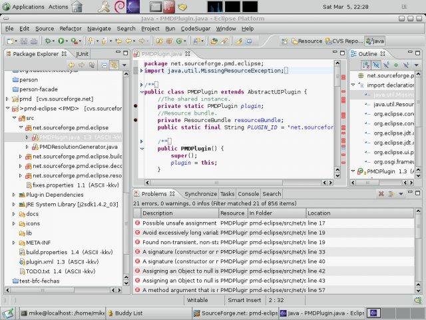The width and height of the screenshot is (426, 320).
Task: Click the green Run toolbar icon
Action: (61, 41)
